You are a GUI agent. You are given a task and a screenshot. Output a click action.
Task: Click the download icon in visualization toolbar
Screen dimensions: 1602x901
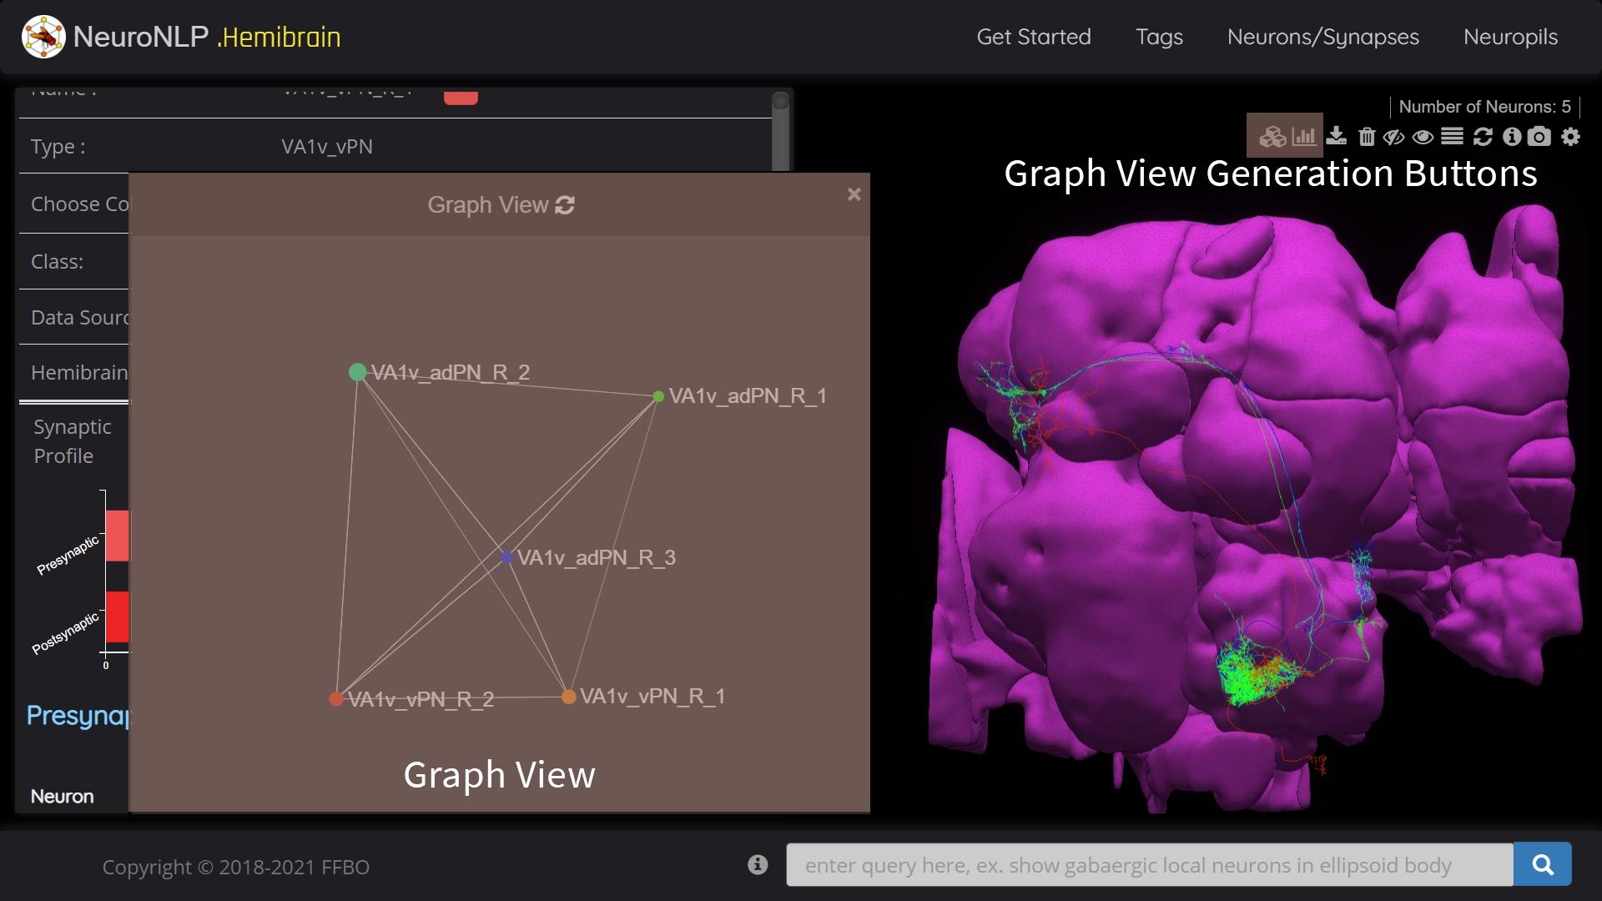1336,136
